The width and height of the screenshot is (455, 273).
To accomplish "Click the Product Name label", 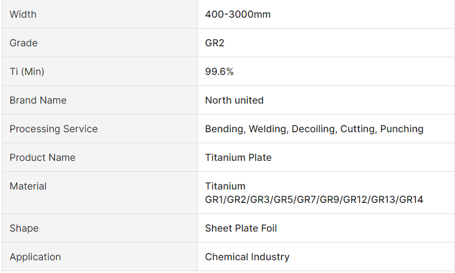I will click(x=43, y=157).
